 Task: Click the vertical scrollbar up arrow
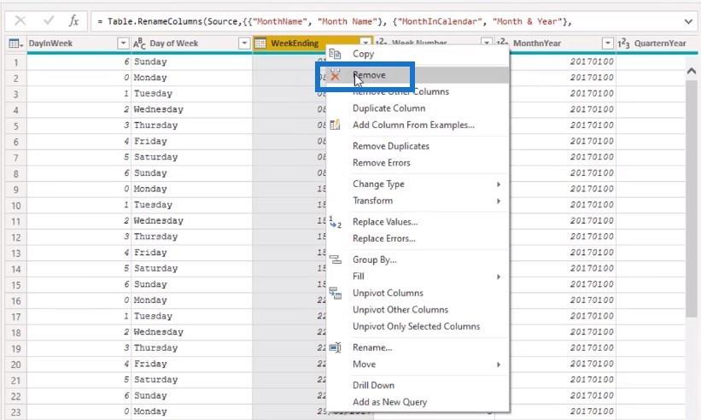(x=691, y=71)
